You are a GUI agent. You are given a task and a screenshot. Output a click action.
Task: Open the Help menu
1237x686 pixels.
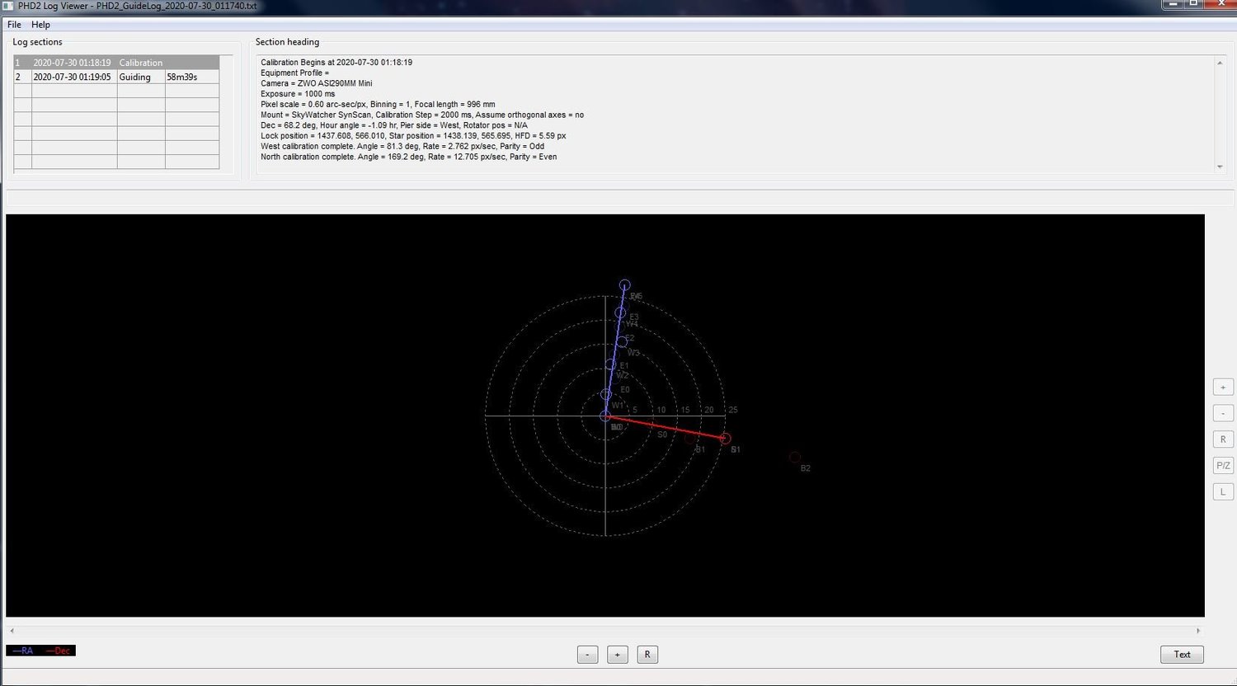pyautogui.click(x=40, y=24)
